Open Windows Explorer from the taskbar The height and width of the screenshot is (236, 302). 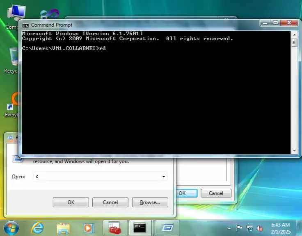coord(63,229)
